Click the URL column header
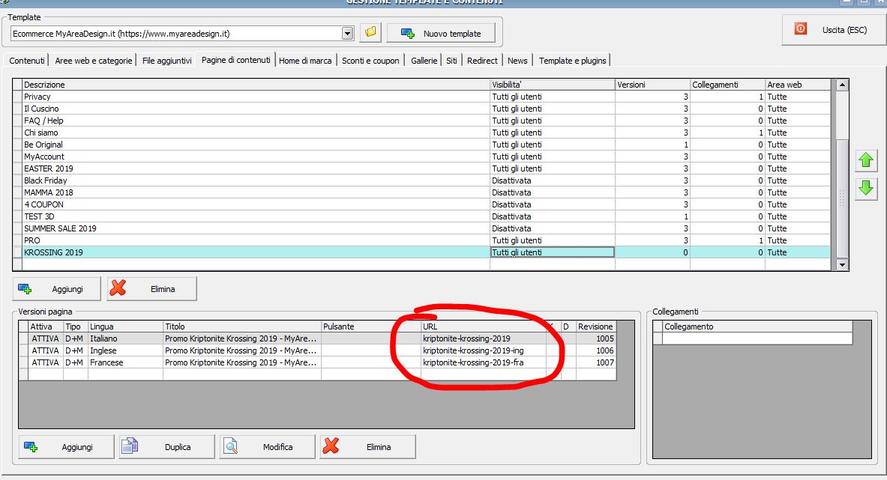The image size is (887, 480). pos(484,326)
